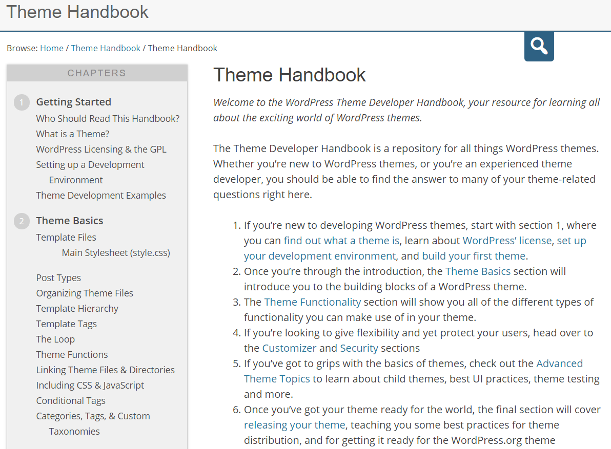Image resolution: width=611 pixels, height=449 pixels.
Task: Open WordPress Licensing & the GPL
Action: (101, 149)
